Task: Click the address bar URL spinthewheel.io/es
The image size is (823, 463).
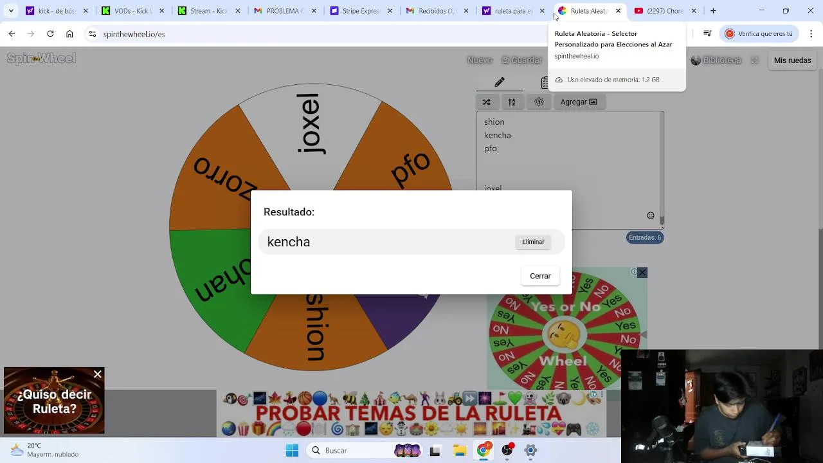Action: click(x=134, y=34)
